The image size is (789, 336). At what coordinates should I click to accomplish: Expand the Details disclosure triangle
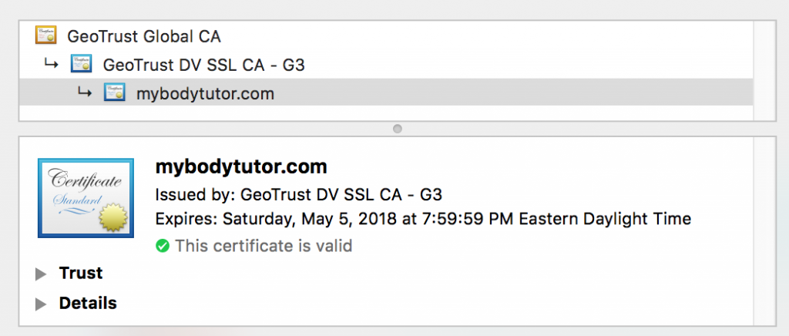41,304
